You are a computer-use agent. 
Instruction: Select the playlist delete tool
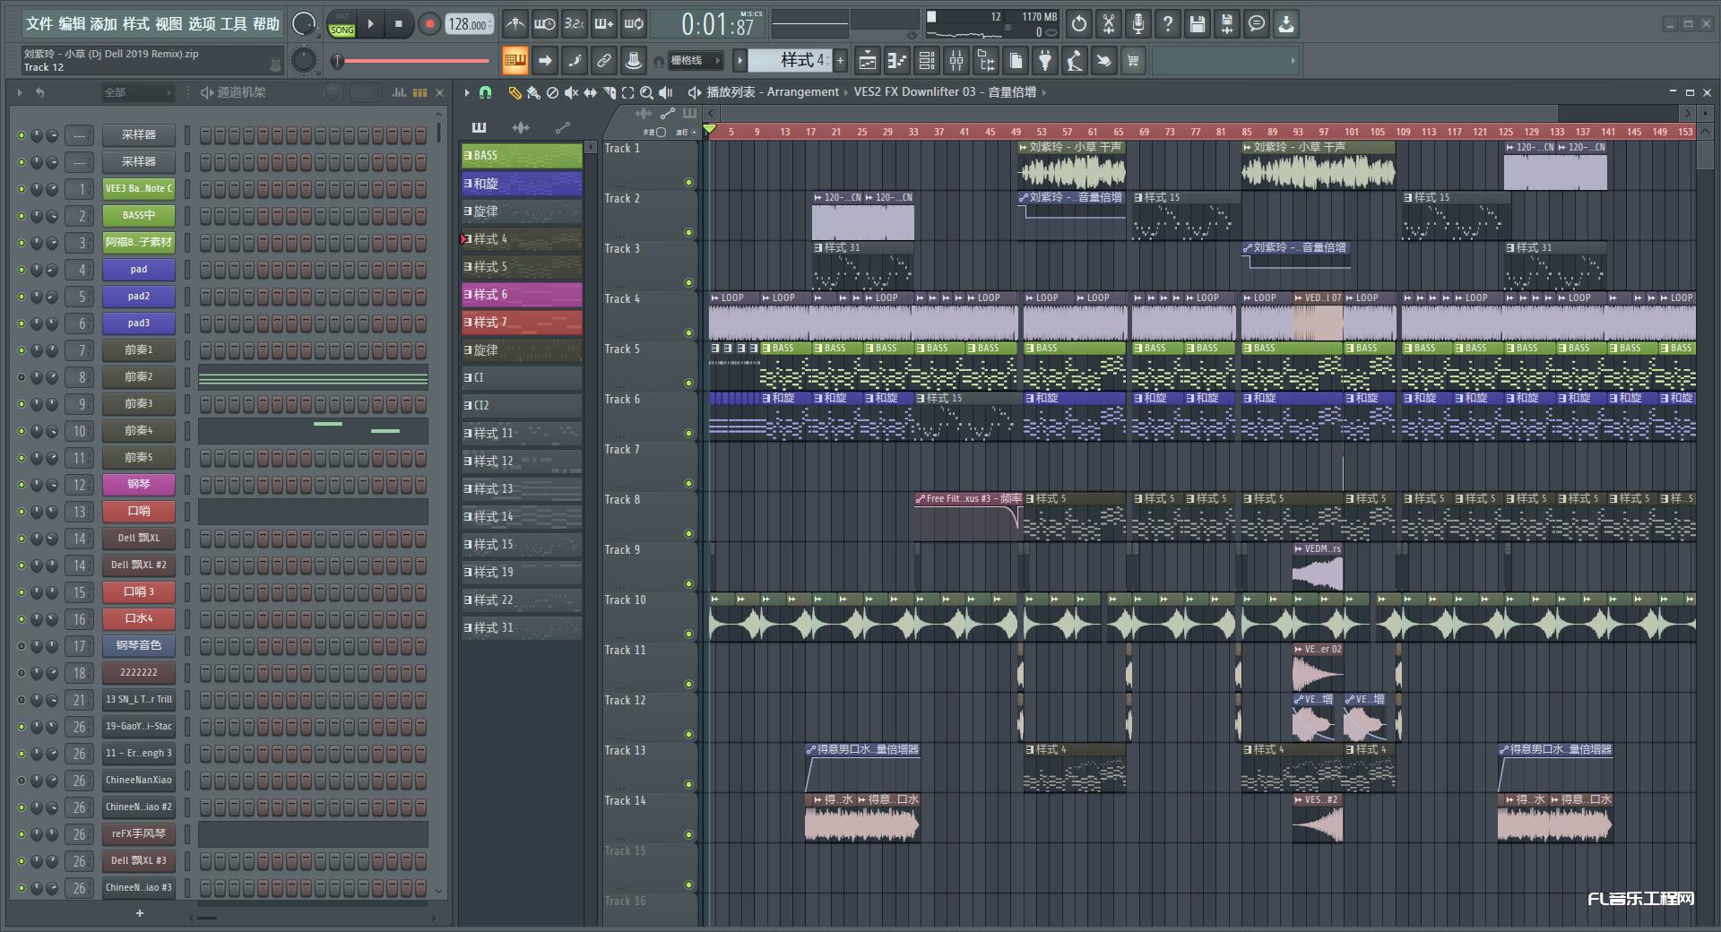coord(552,92)
